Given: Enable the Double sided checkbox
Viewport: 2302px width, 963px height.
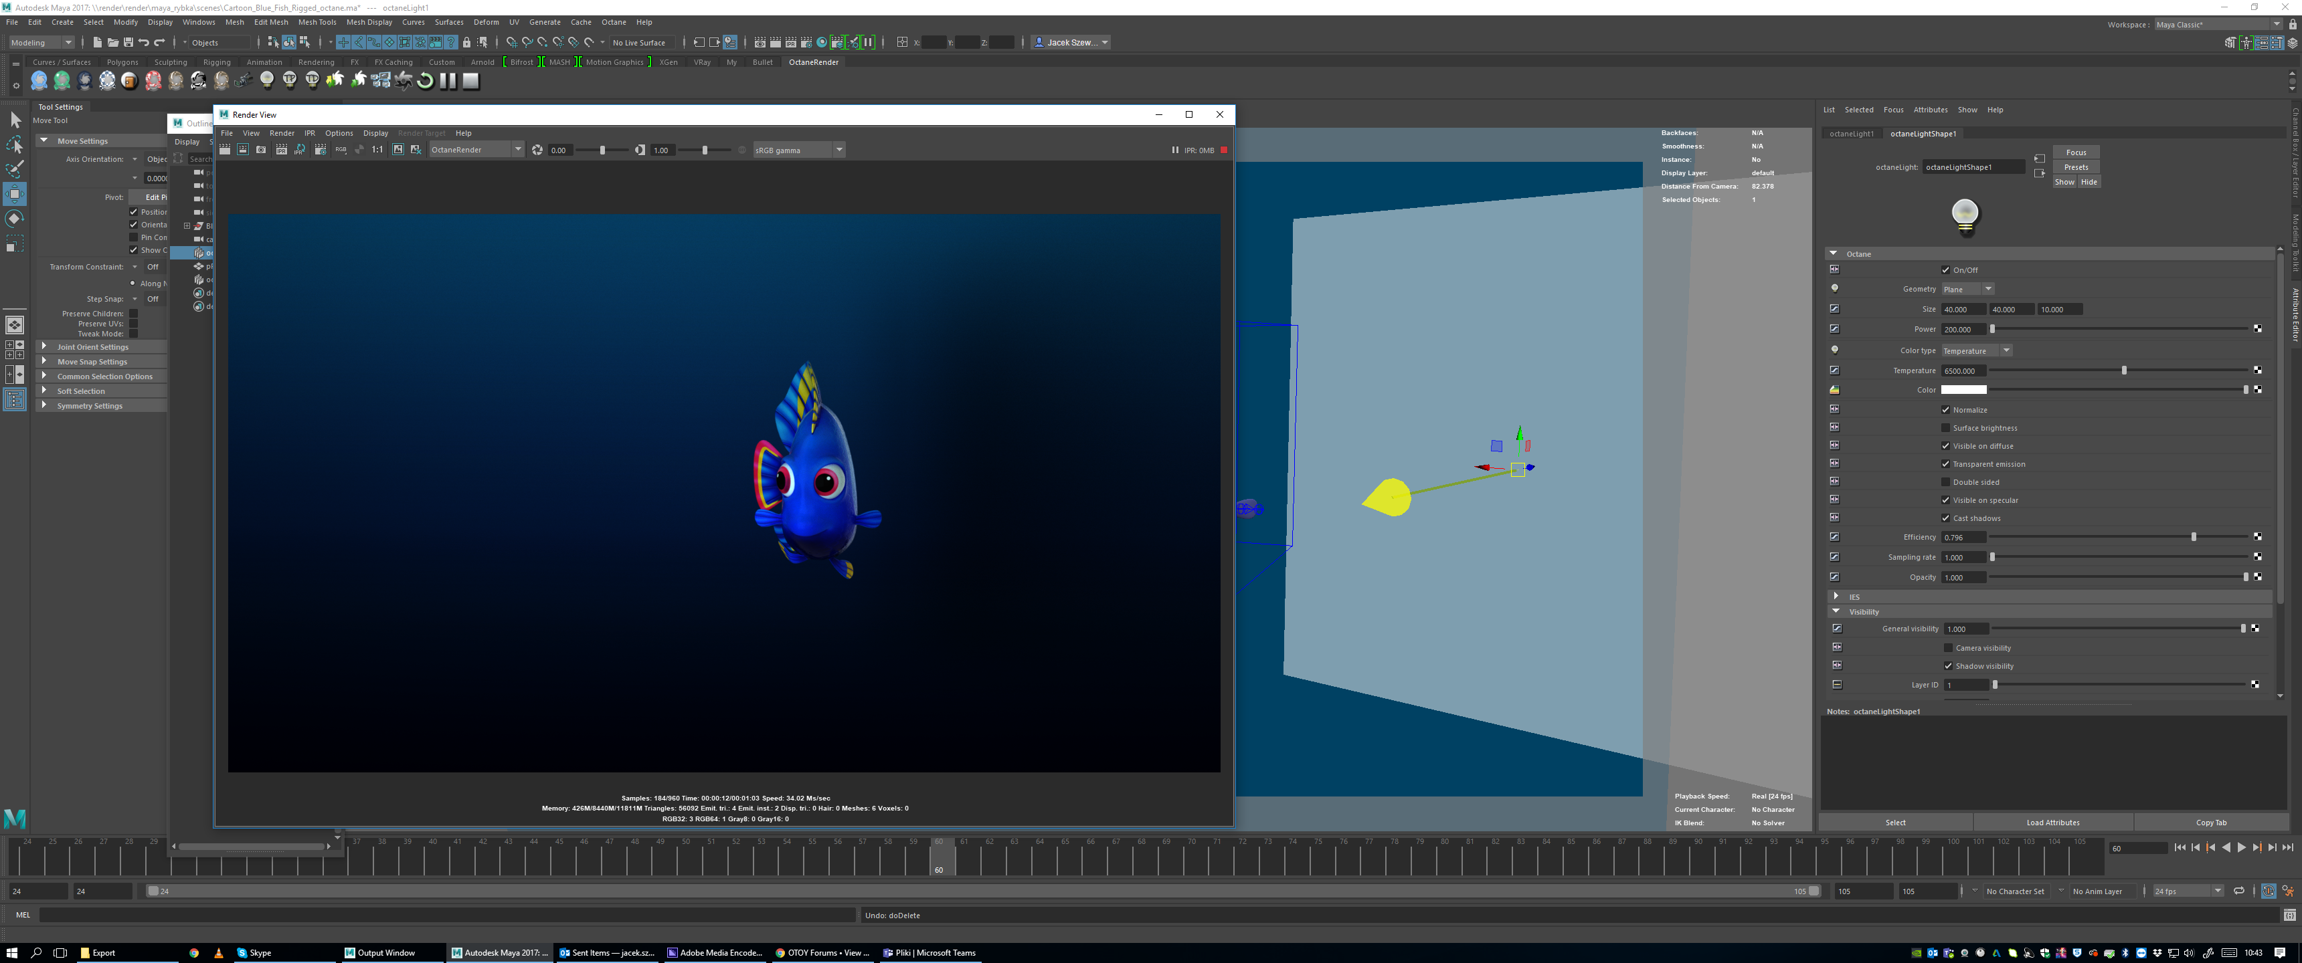Looking at the screenshot, I should [1945, 482].
